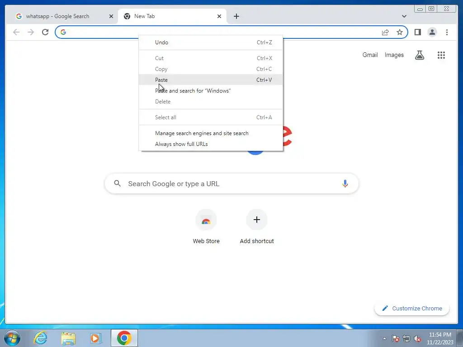Click the taskbar clock showing 11:54 PM
The width and height of the screenshot is (463, 347).
[440, 338]
